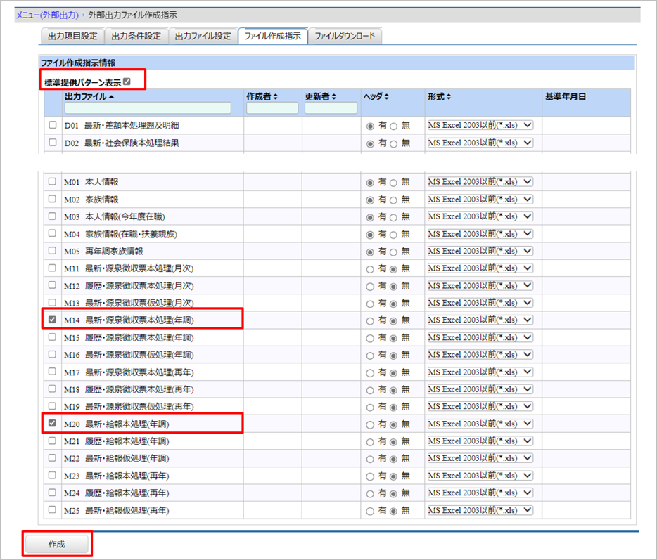The height and width of the screenshot is (560, 657).
Task: Check the M04 家族情報(在職・扶養親族) checkbox
Action: click(x=52, y=233)
